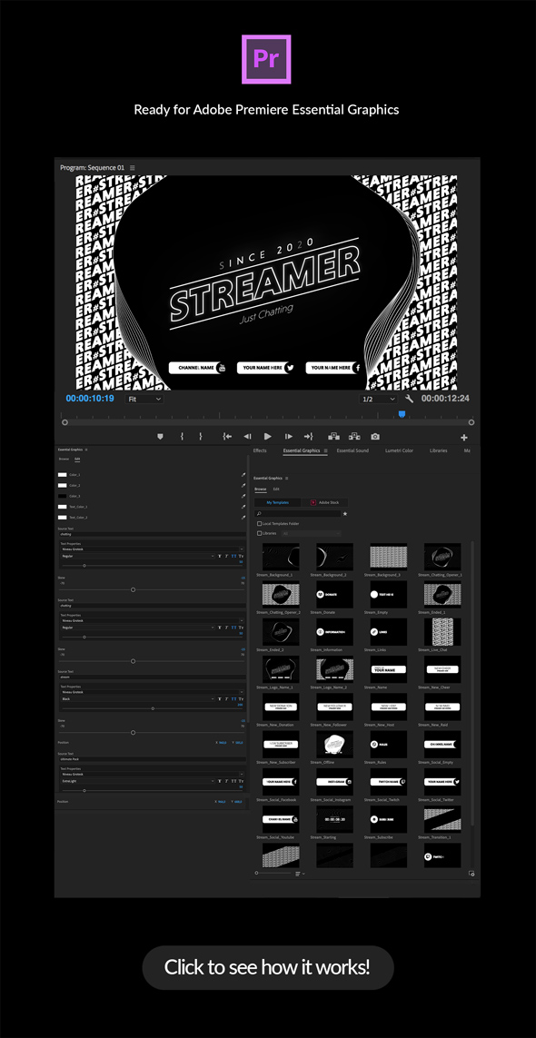Open the ExtraLight font style dropdown
The width and height of the screenshot is (536, 1038).
(x=137, y=781)
